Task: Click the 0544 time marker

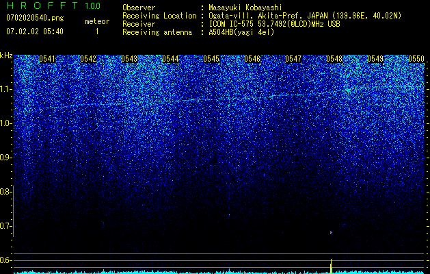Action: pyautogui.click(x=170, y=59)
